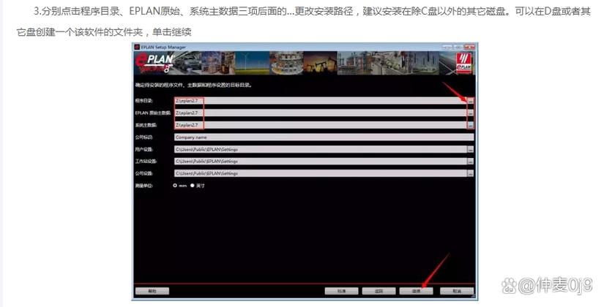
Task: Click the 取消 (Cancel) button
Action: click(x=457, y=291)
